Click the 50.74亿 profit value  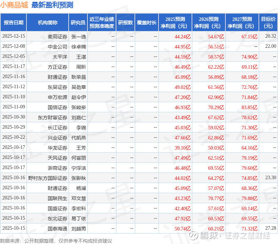(183, 229)
